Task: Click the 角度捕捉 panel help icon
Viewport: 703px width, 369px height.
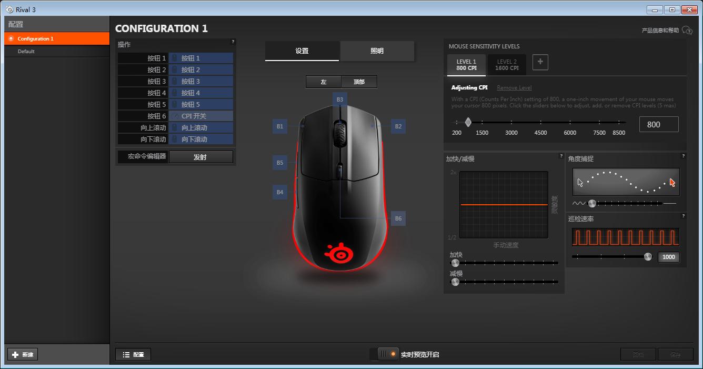Action: pos(683,156)
